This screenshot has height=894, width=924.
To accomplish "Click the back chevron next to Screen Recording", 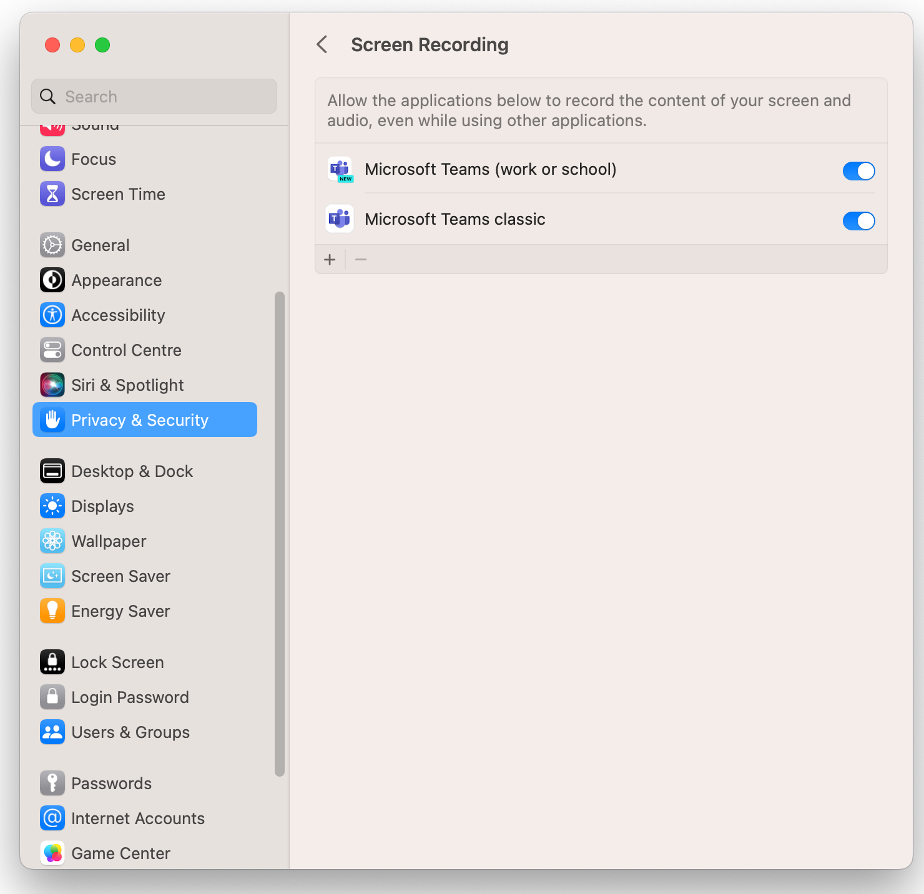I will (322, 44).
